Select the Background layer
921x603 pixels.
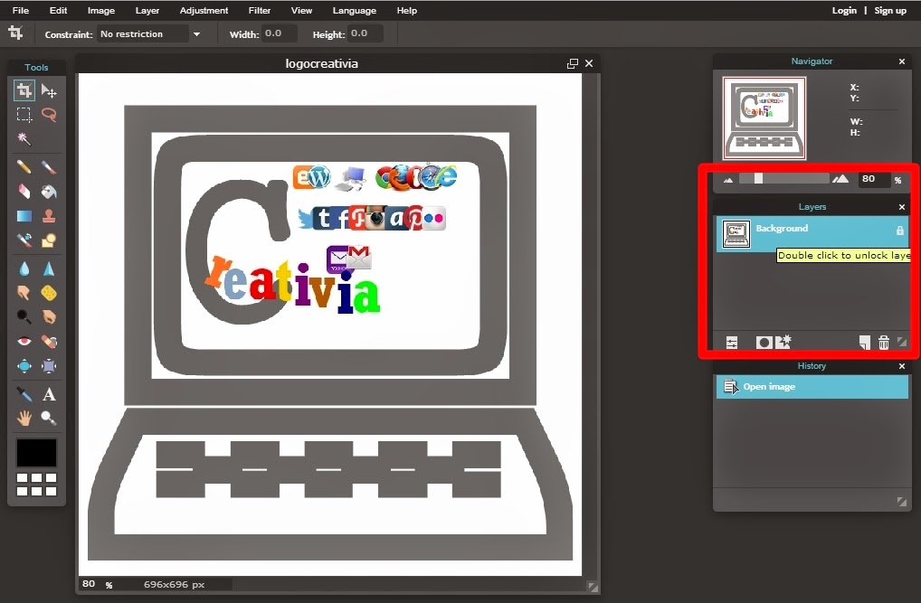pyautogui.click(x=812, y=233)
